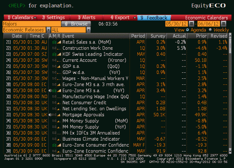Image resolution: width=234 pixels, height=168 pixels.
Task: Click the Period column header
Action: (x=138, y=36)
